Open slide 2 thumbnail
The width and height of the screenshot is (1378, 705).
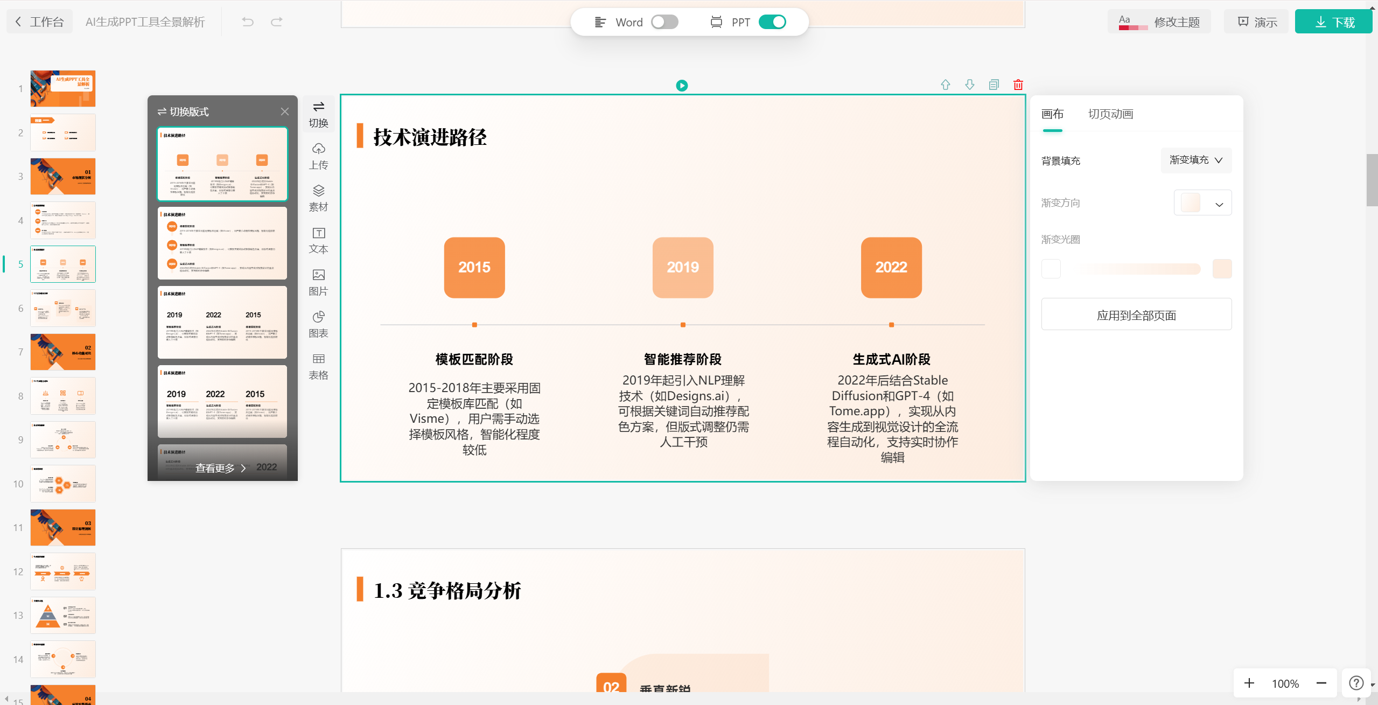click(x=63, y=132)
